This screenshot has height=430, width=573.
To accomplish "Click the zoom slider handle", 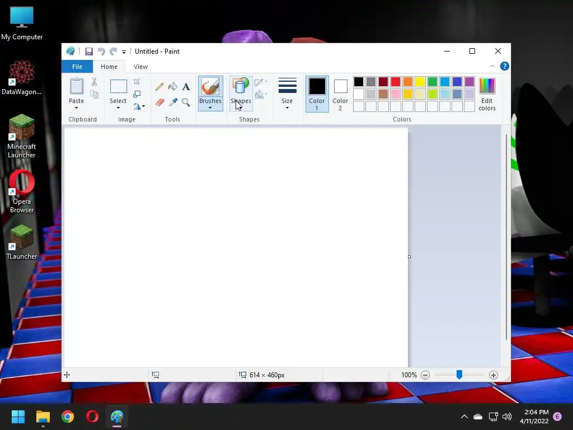I will click(x=459, y=375).
